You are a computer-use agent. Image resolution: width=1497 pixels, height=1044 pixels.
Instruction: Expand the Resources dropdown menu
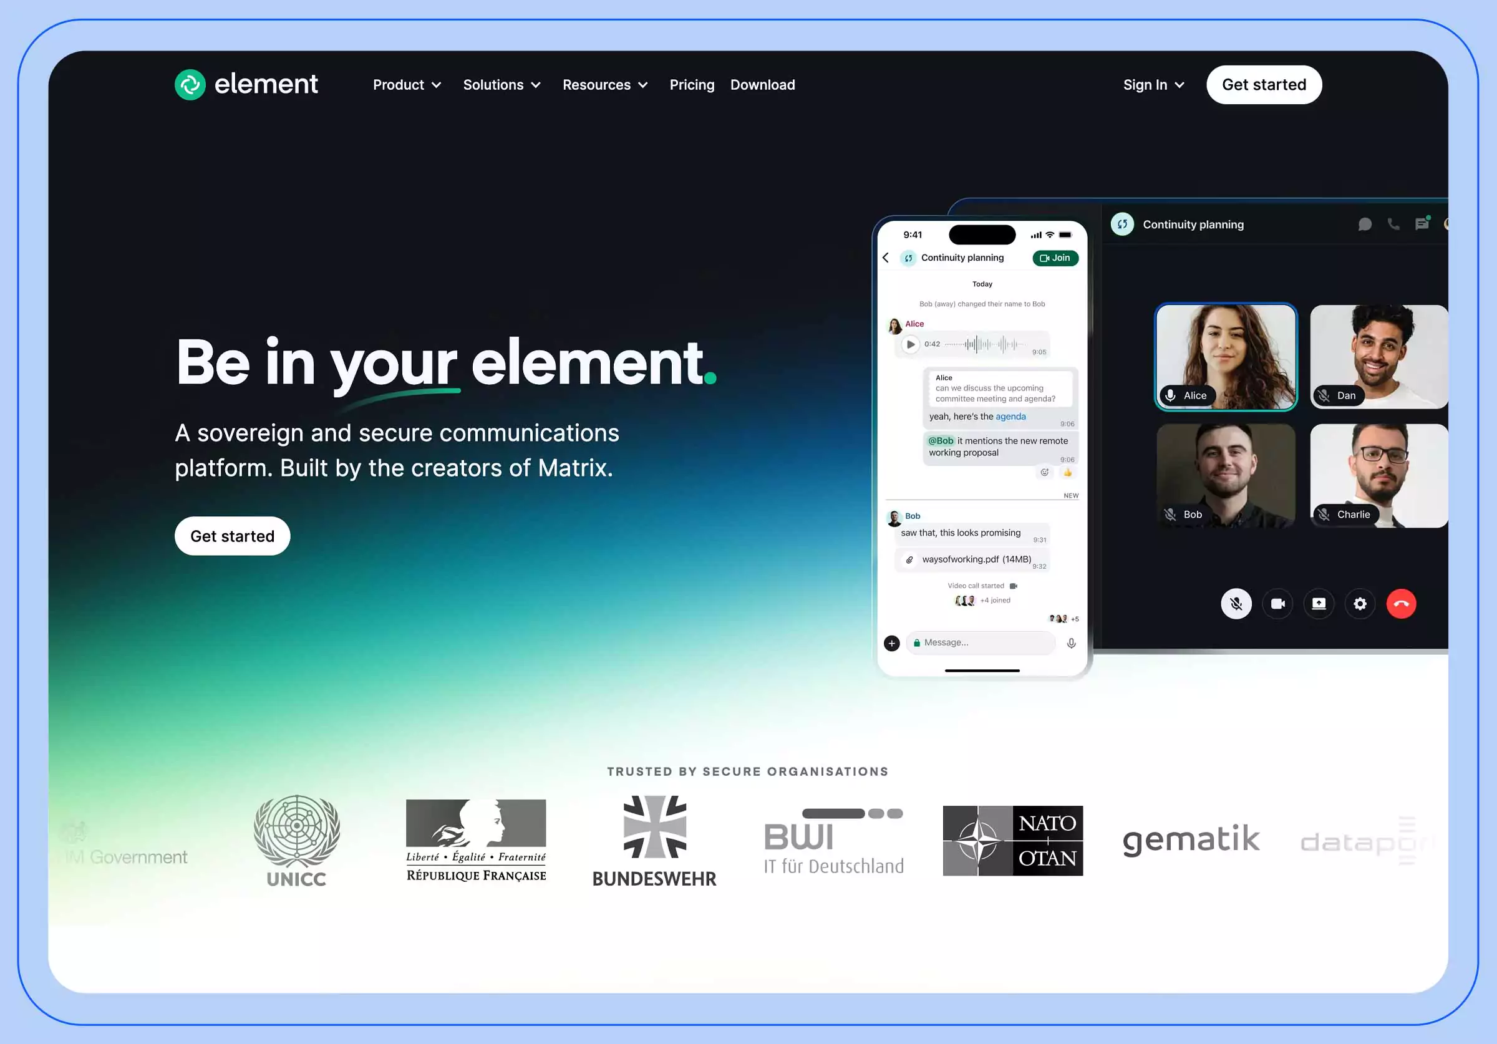coord(606,84)
